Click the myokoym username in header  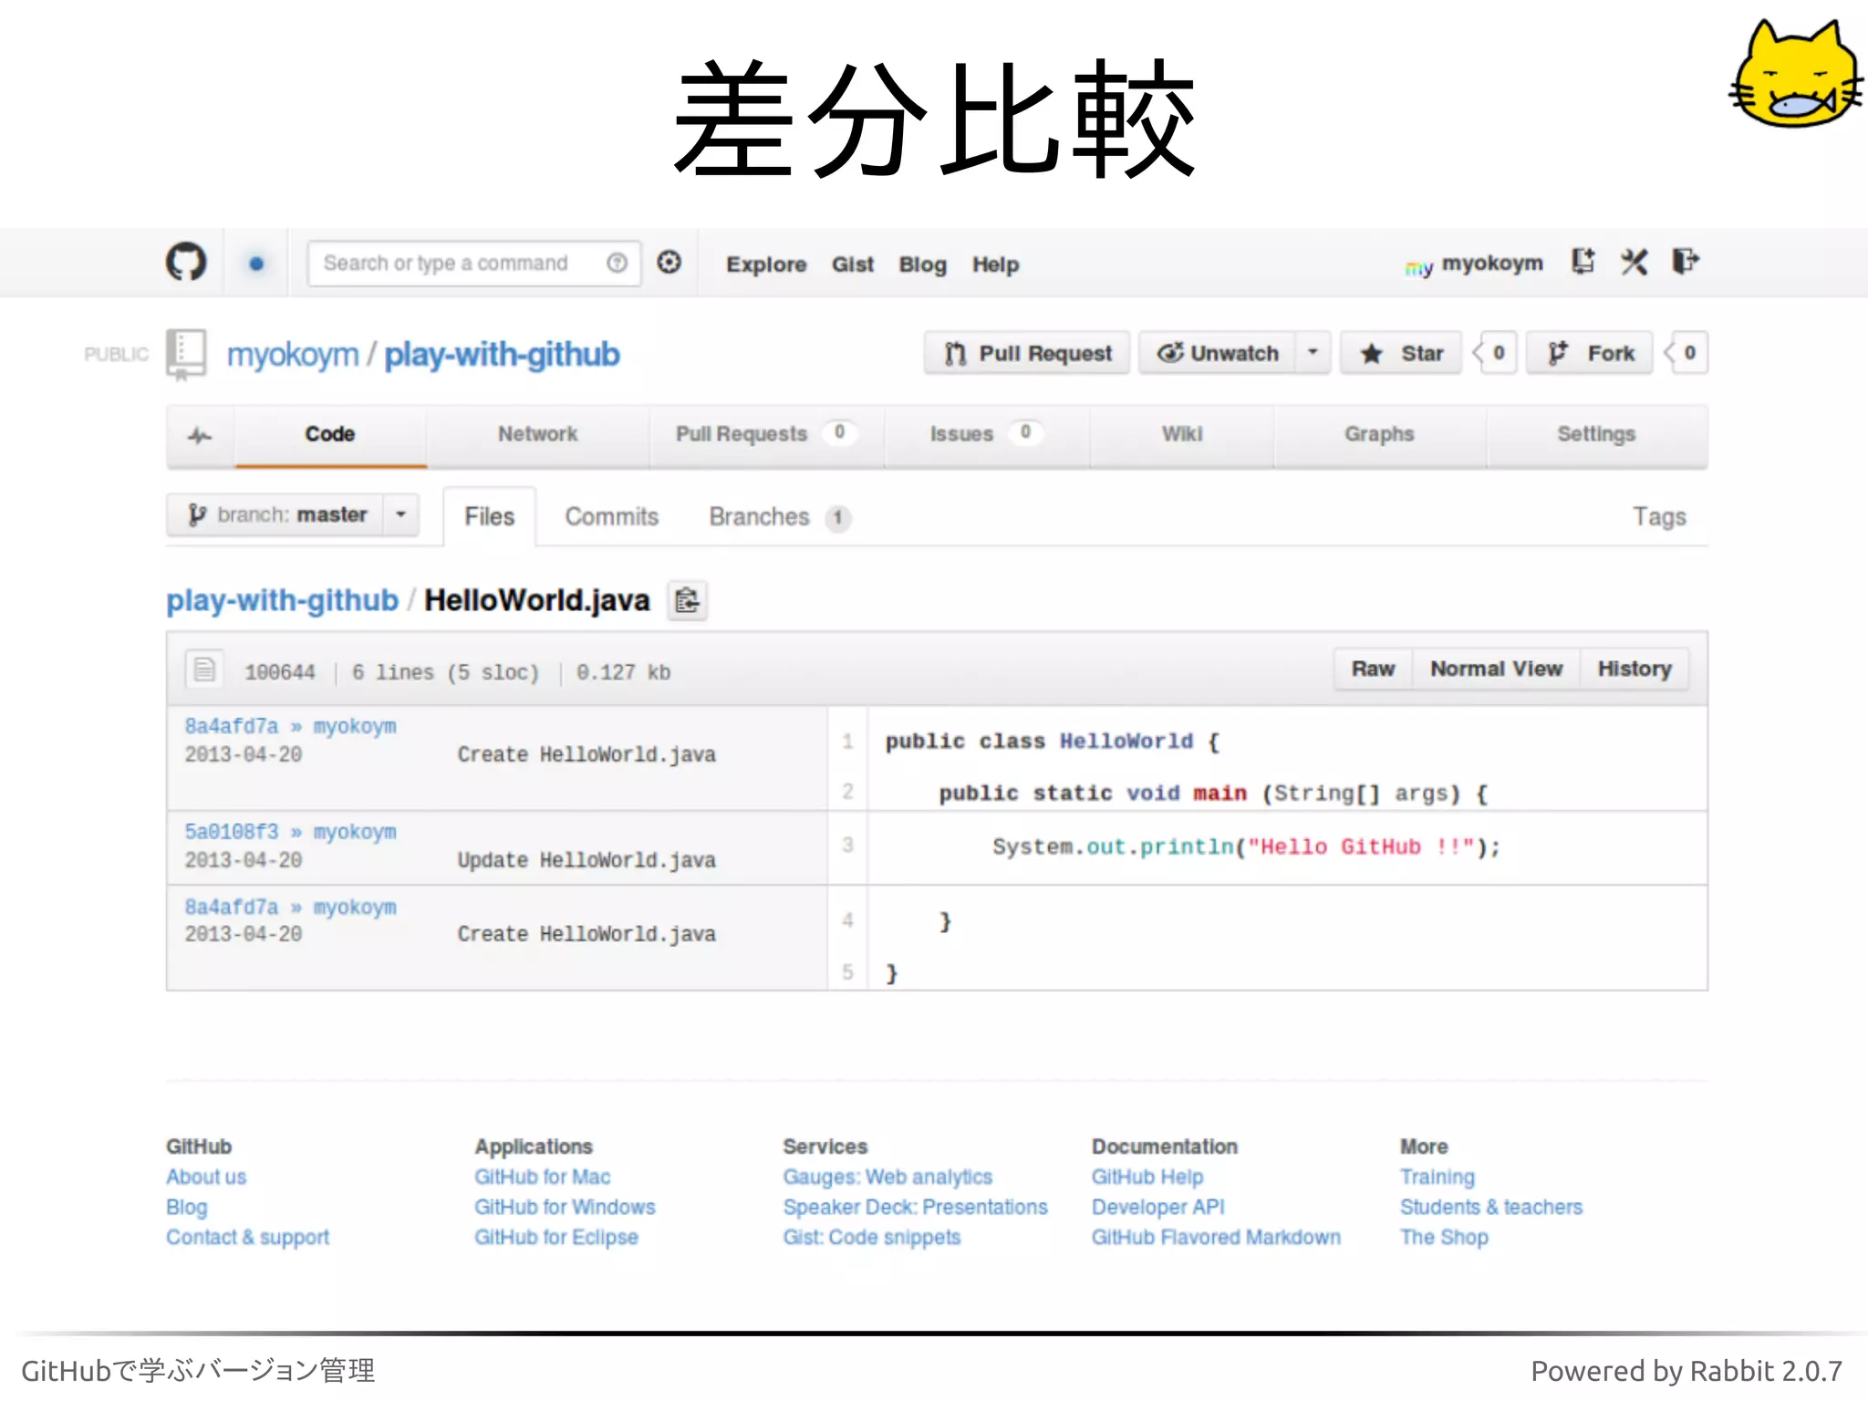1492,264
